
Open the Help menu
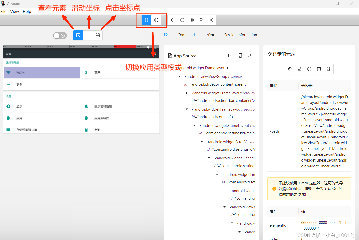27,11
